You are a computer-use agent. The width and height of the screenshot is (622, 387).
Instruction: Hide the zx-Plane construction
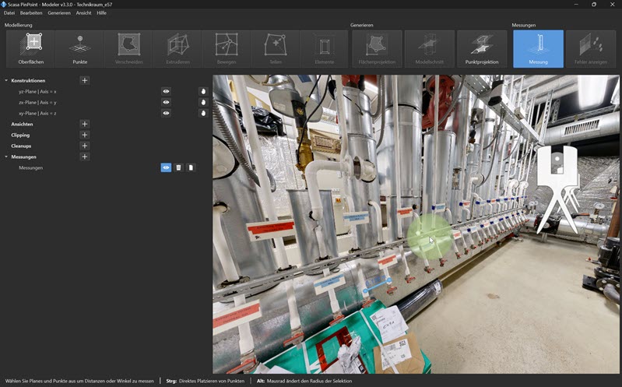167,102
